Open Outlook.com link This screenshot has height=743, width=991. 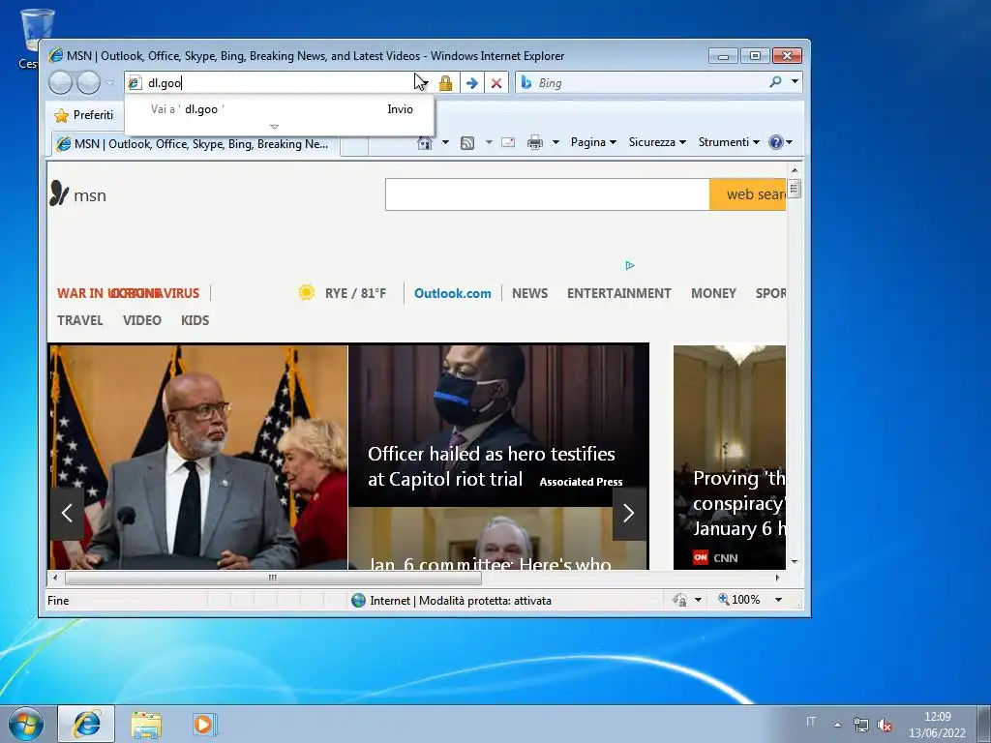pos(453,293)
